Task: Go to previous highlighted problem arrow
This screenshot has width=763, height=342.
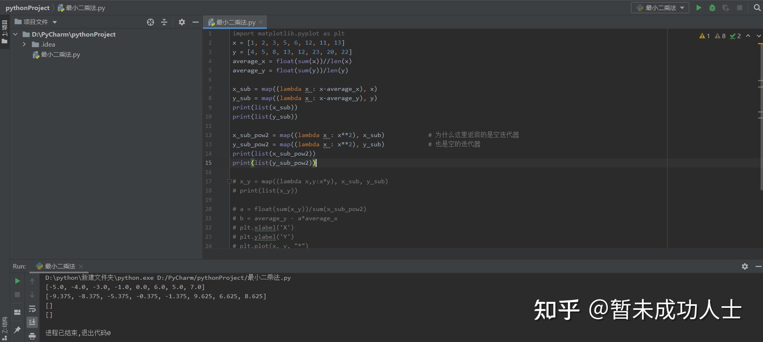Action: [748, 36]
